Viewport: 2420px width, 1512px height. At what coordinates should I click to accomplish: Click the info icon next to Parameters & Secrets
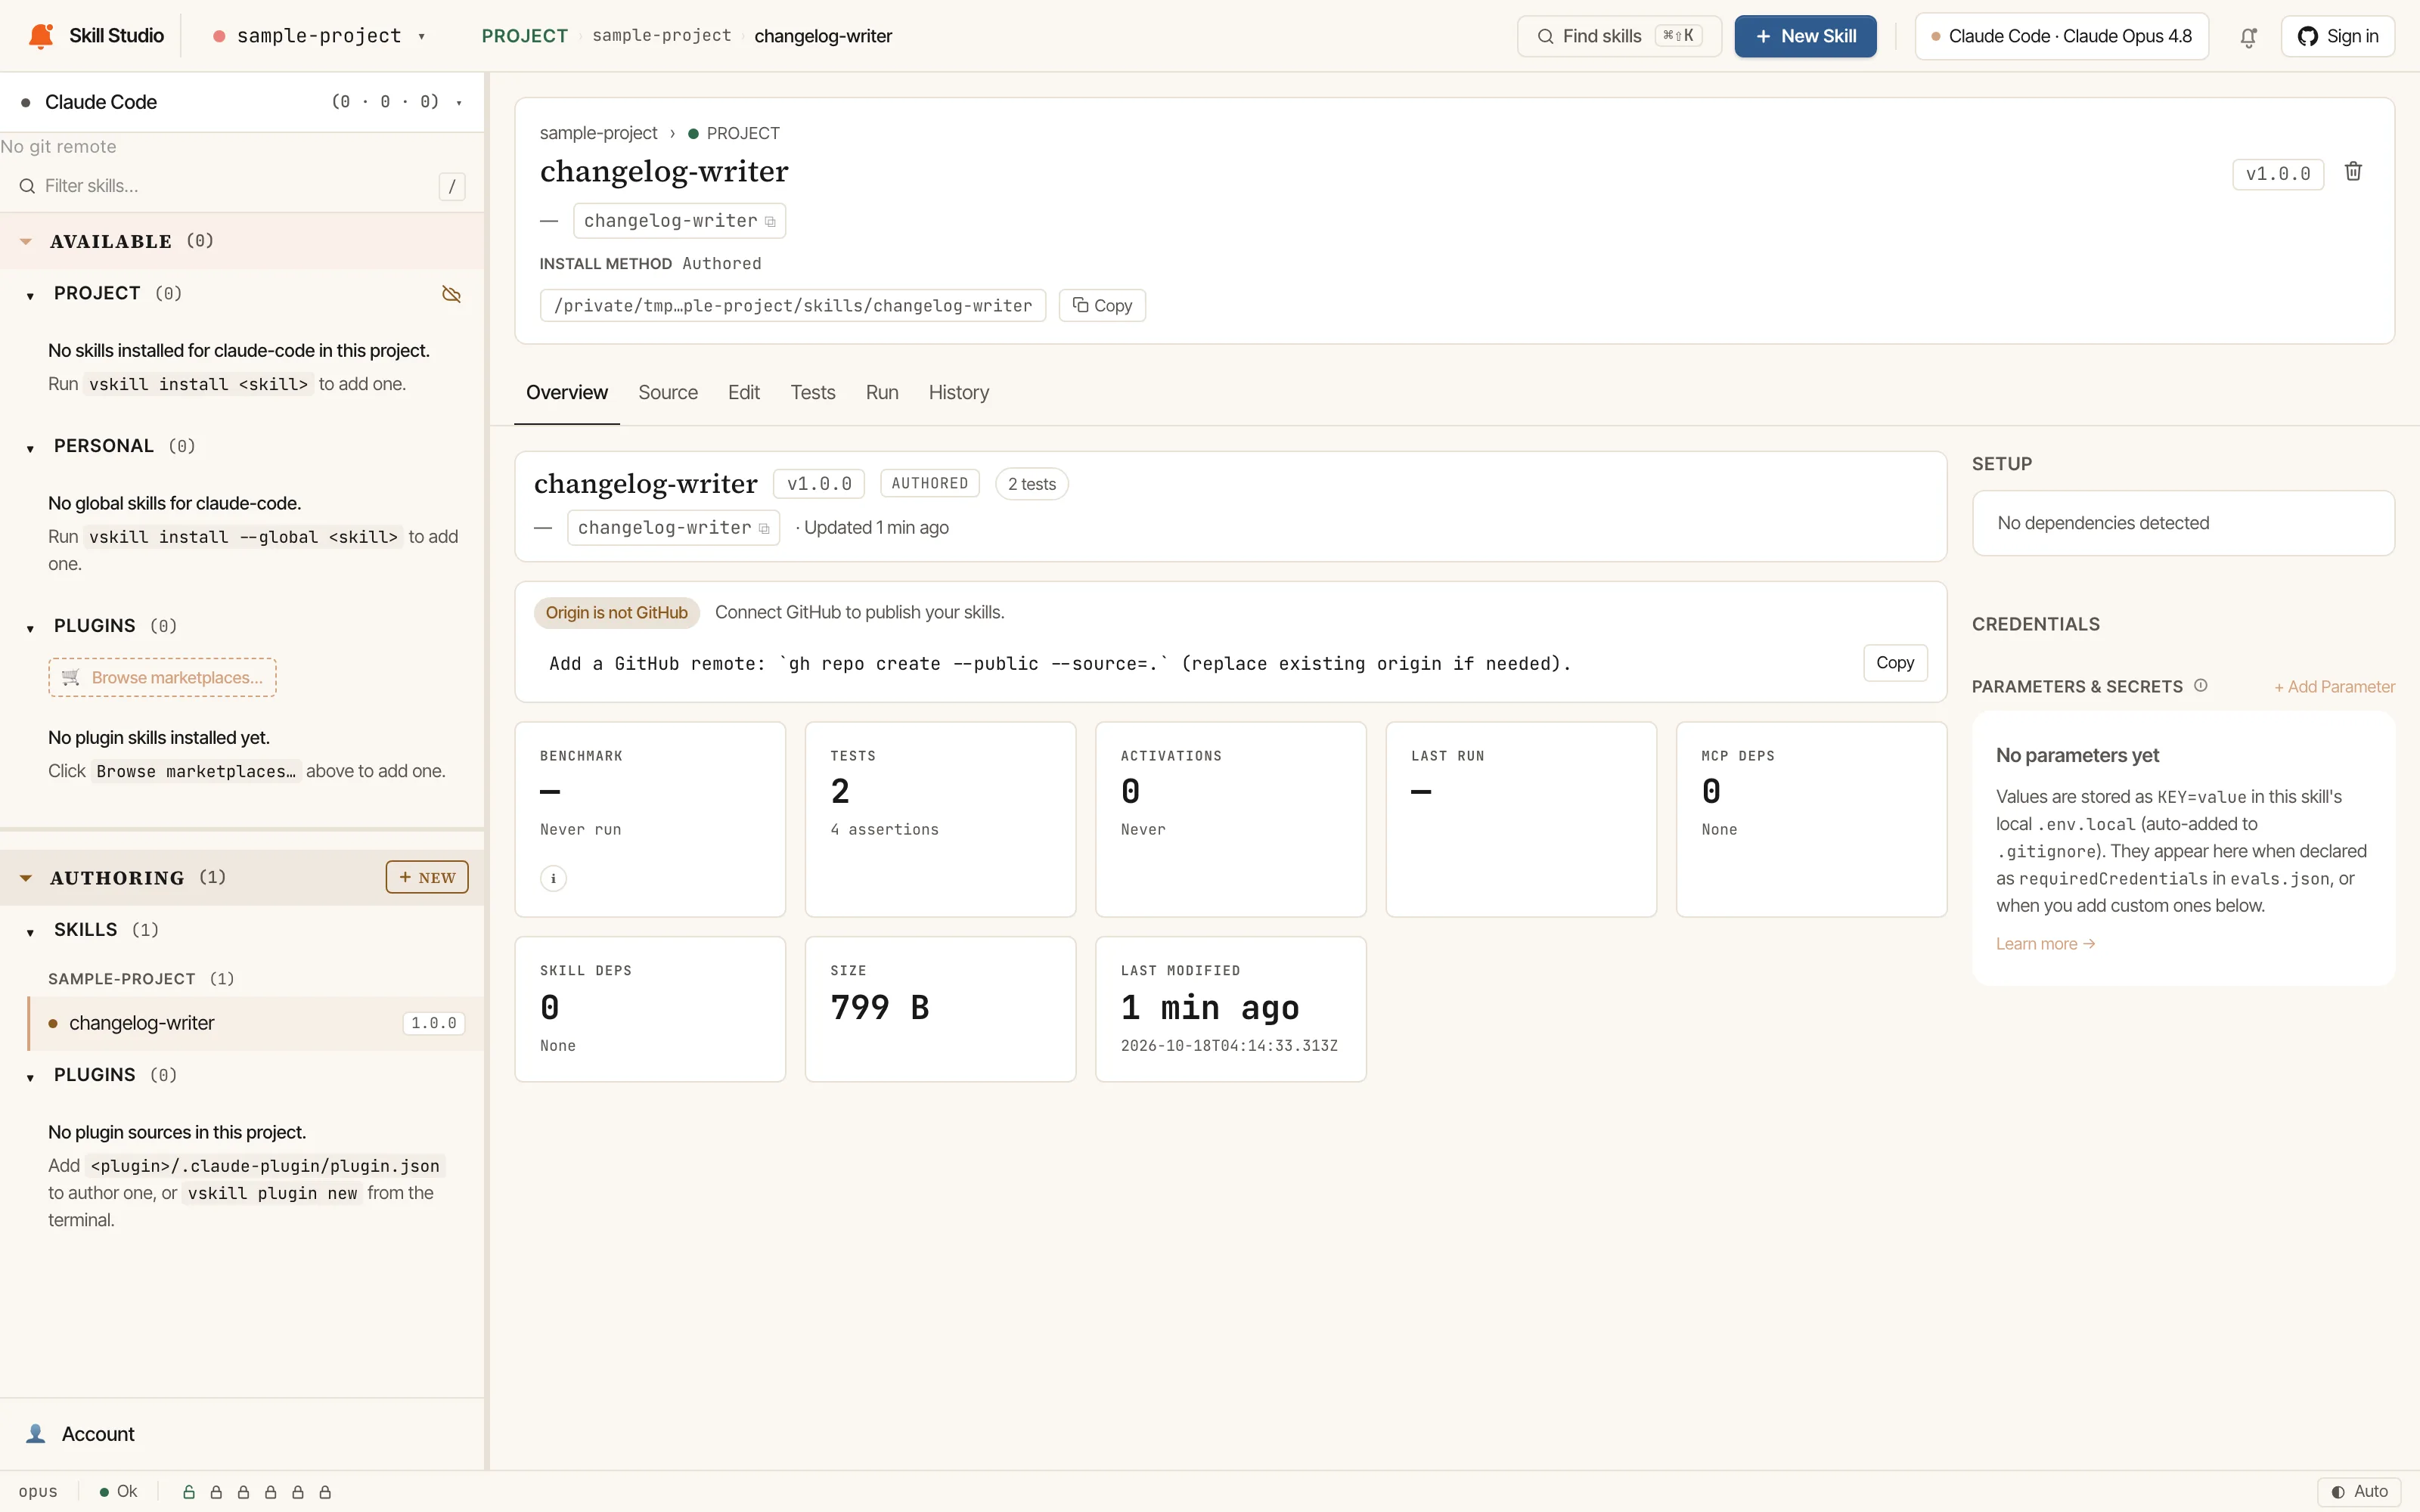point(2200,686)
